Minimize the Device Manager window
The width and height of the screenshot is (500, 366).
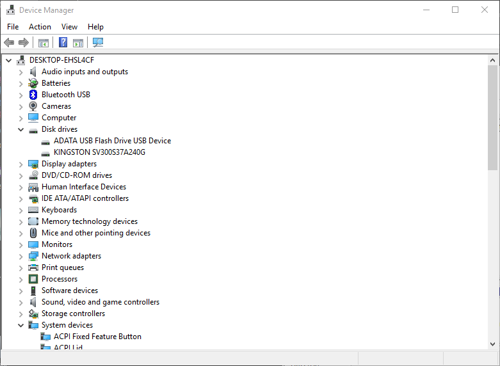(426, 10)
